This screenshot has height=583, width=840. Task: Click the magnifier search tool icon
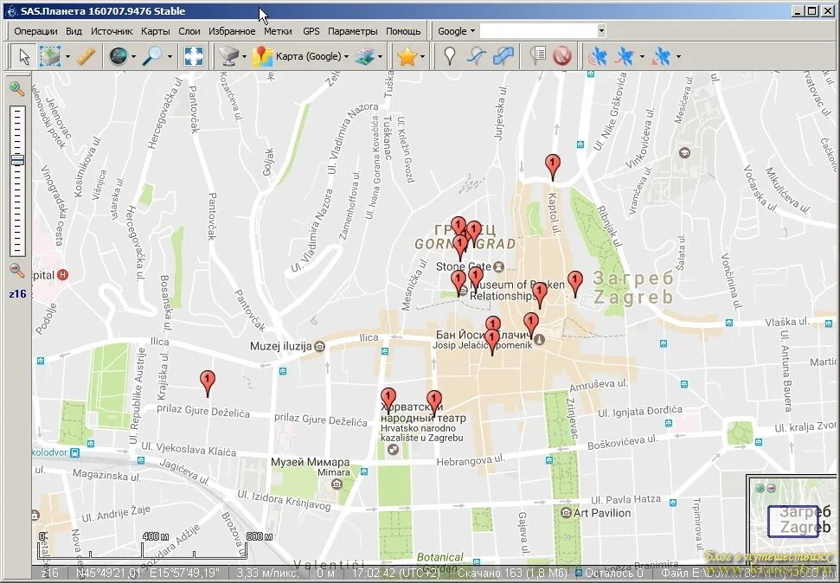tap(152, 55)
